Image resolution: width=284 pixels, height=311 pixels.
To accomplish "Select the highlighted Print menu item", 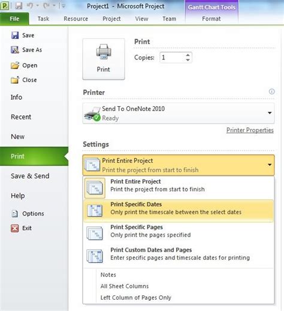I will pos(34,156).
